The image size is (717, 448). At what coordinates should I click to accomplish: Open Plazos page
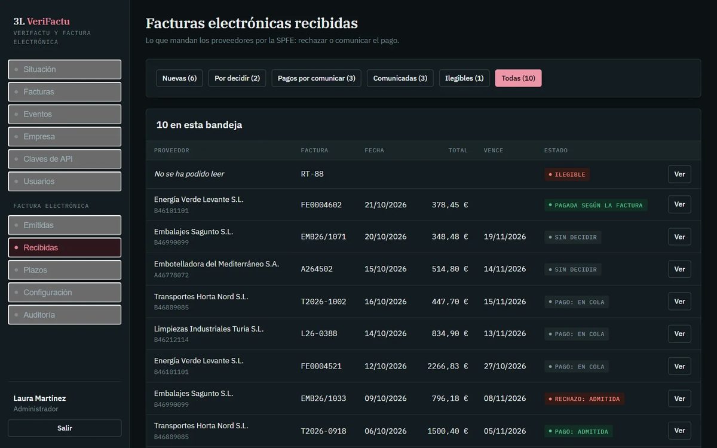click(65, 270)
